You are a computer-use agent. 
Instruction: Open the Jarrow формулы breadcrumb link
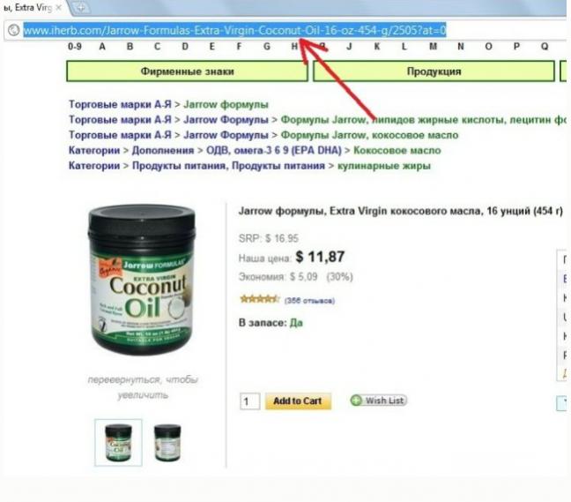click(226, 104)
